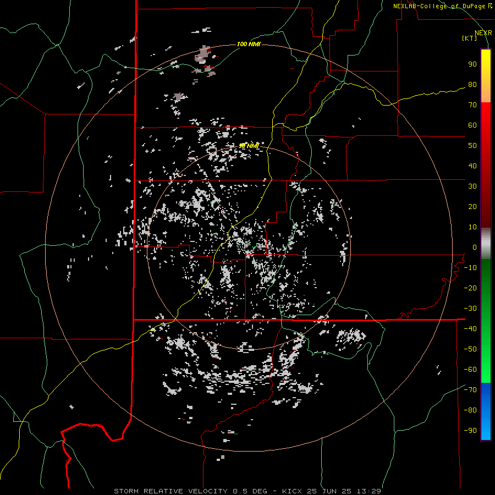Image resolution: width=495 pixels, height=495 pixels.
Task: Click the 13:29 timestamp in the caption
Action: pos(369,491)
